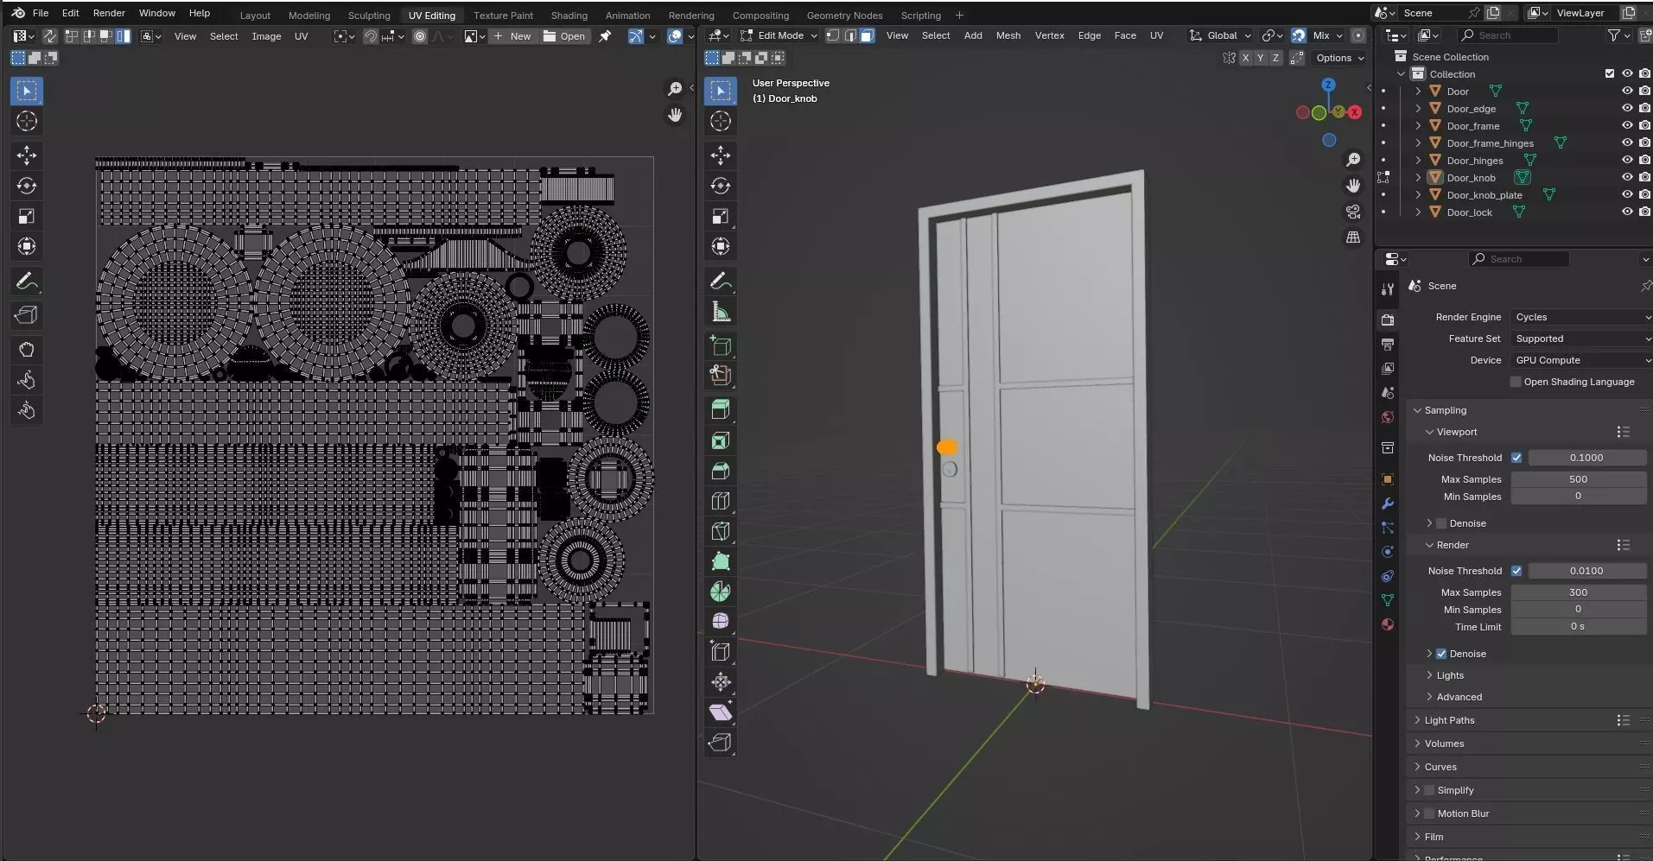Hide Door_knob in viewport
This screenshot has height=861, width=1653.
(1627, 178)
